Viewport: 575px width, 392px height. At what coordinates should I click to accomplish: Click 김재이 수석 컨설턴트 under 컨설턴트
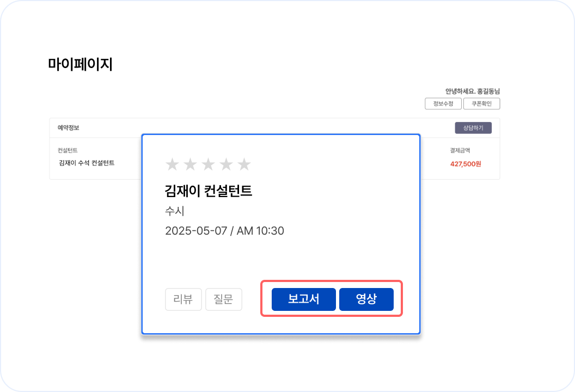coord(85,163)
